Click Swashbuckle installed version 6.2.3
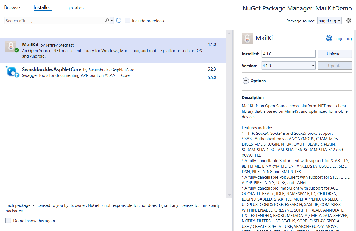The image size is (356, 231). pos(212,69)
